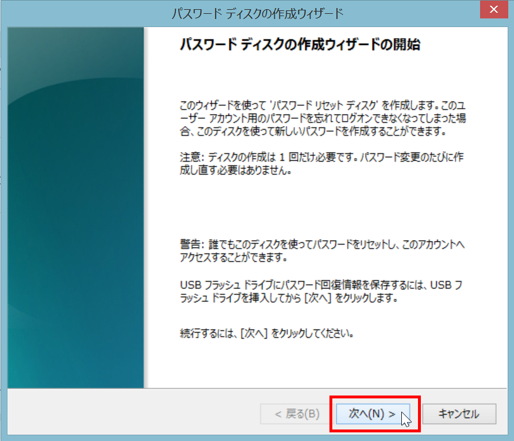This screenshot has width=514, height=441.
Task: Click the window title パスワード ディスクの作成ウィザード
Action: coord(258,14)
